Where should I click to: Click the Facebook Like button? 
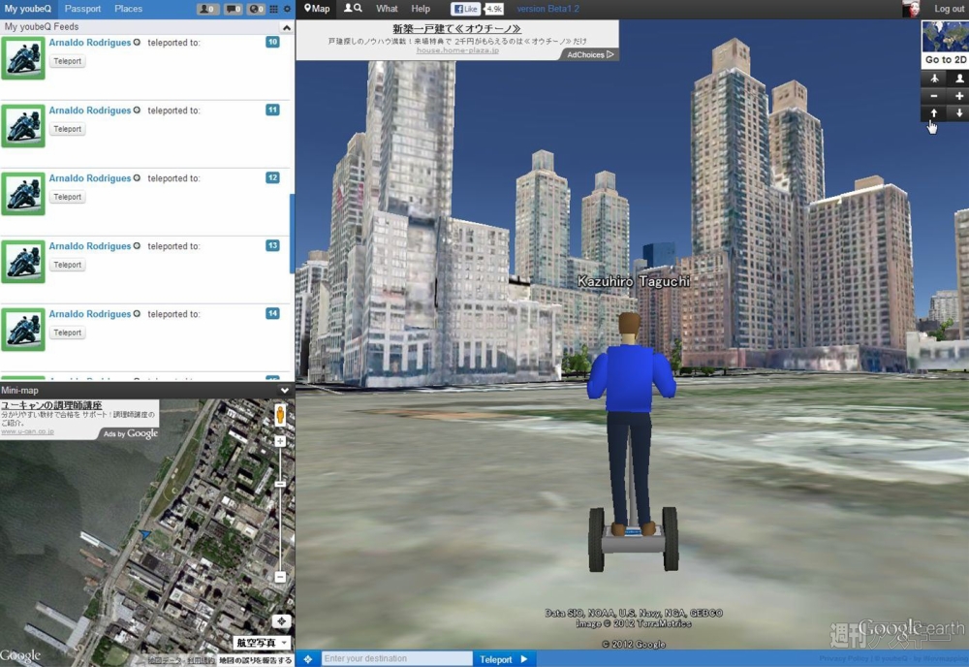pyautogui.click(x=466, y=9)
